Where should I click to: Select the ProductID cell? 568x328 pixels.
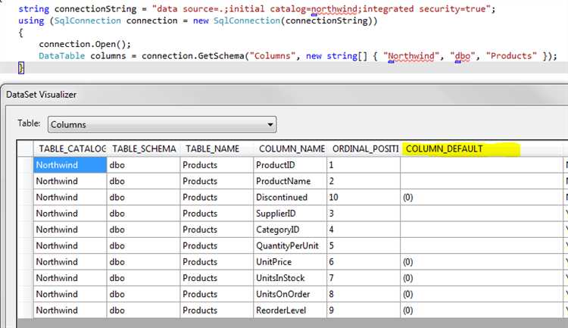[x=290, y=165]
